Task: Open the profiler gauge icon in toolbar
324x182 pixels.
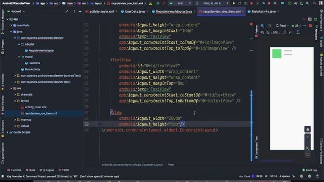Action: coord(263,4)
